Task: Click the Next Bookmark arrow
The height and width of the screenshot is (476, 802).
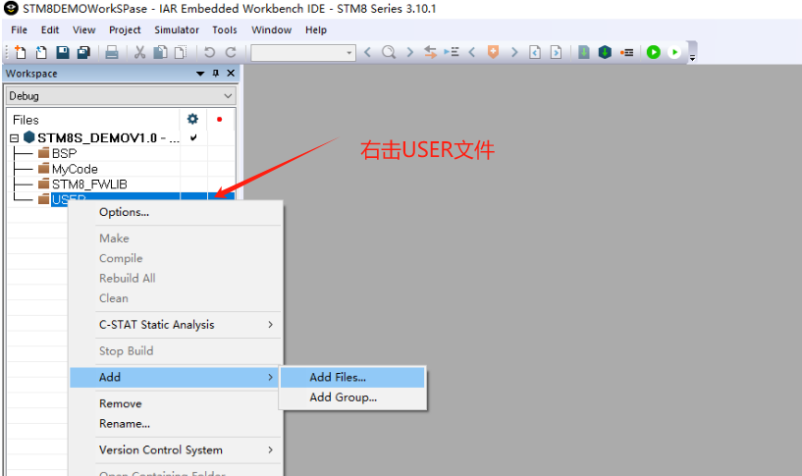Action: 514,52
